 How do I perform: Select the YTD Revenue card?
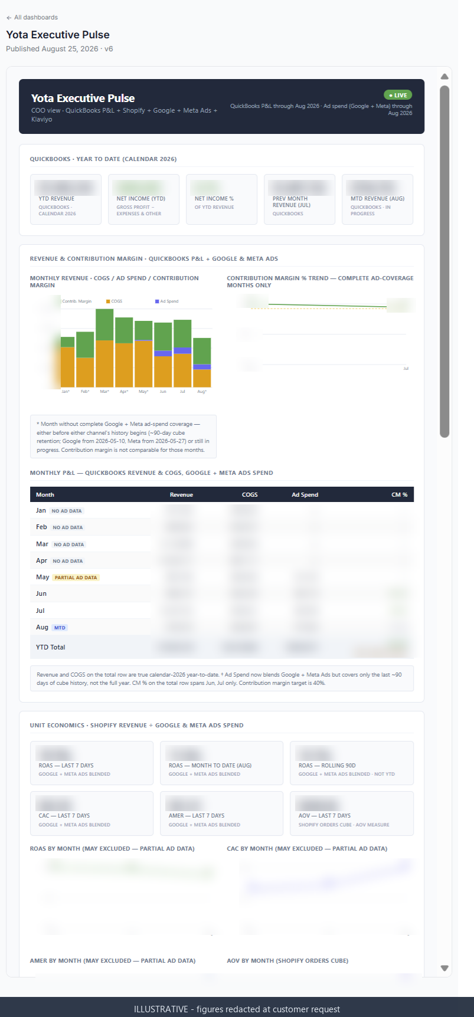[66, 199]
